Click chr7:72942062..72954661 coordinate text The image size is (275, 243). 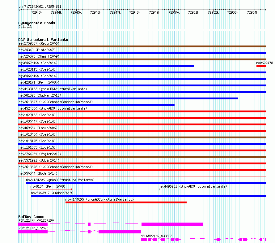click(40, 7)
